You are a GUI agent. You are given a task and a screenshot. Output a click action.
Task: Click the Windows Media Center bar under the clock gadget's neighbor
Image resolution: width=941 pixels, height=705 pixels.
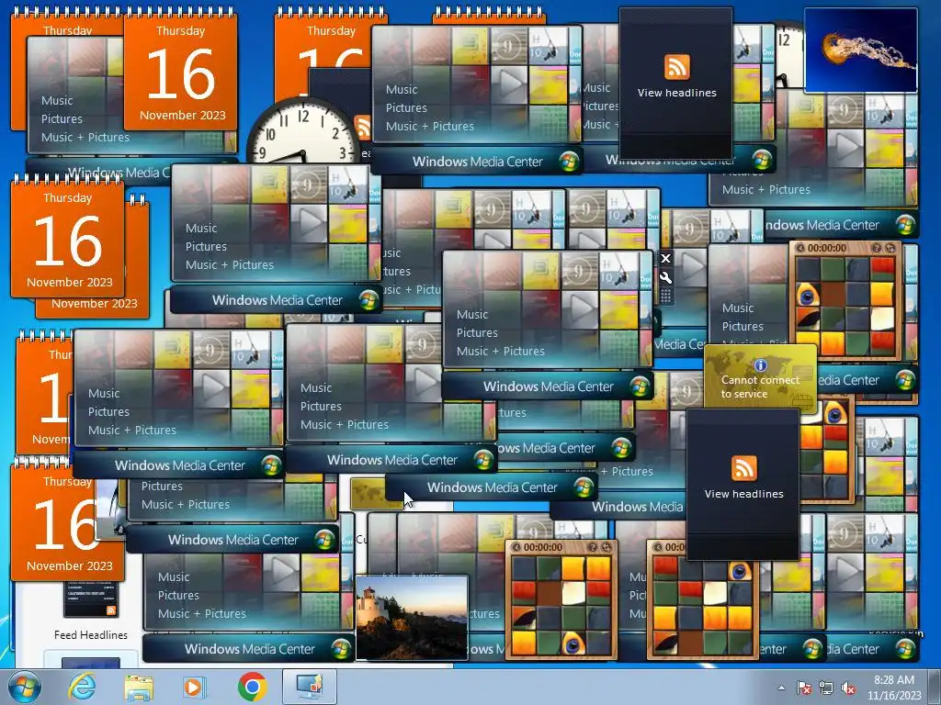[x=276, y=300]
